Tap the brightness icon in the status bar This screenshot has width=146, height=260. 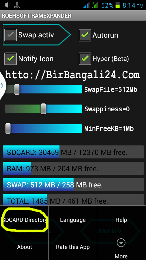coord(7,5)
